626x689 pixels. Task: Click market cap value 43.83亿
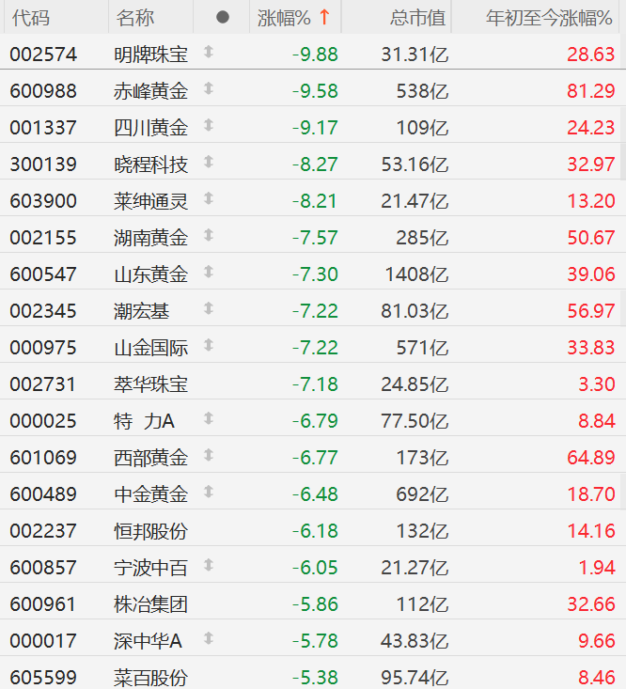coord(415,642)
